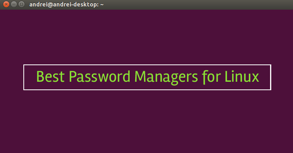The width and height of the screenshot is (293, 153).
Task: Click the tilde symbol in the window title
Action: (102, 5)
